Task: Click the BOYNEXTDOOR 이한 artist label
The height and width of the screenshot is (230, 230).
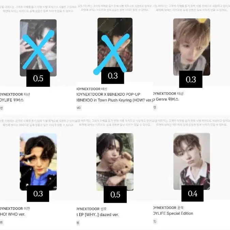Action: click(x=15, y=209)
